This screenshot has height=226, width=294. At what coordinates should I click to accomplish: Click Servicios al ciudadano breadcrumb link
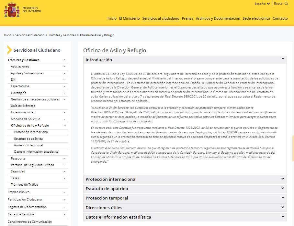pos(29,35)
